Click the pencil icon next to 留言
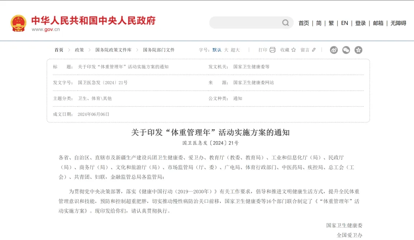The image size is (414, 240). 314,50
